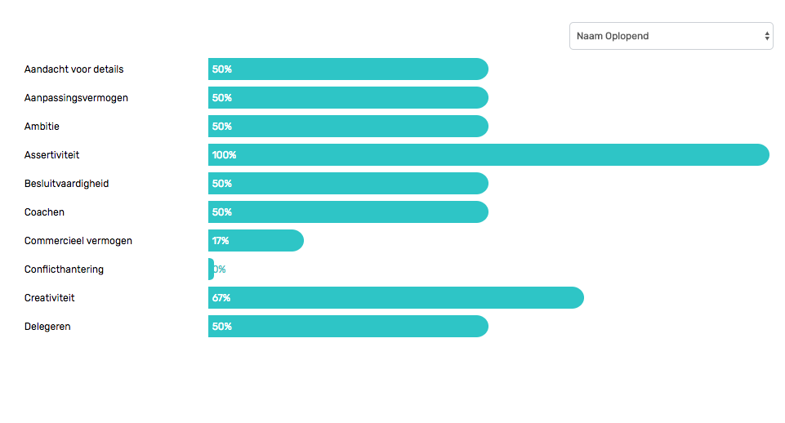
Task: Click the Coachen 50% bar
Action: click(348, 211)
